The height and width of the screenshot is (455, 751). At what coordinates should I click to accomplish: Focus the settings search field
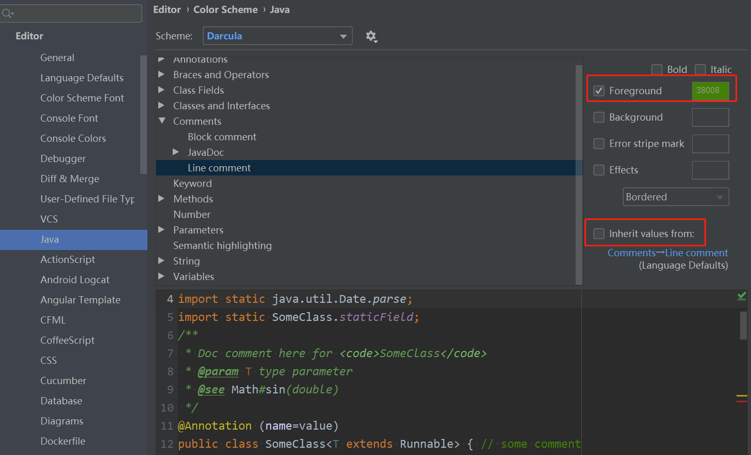tap(71, 13)
